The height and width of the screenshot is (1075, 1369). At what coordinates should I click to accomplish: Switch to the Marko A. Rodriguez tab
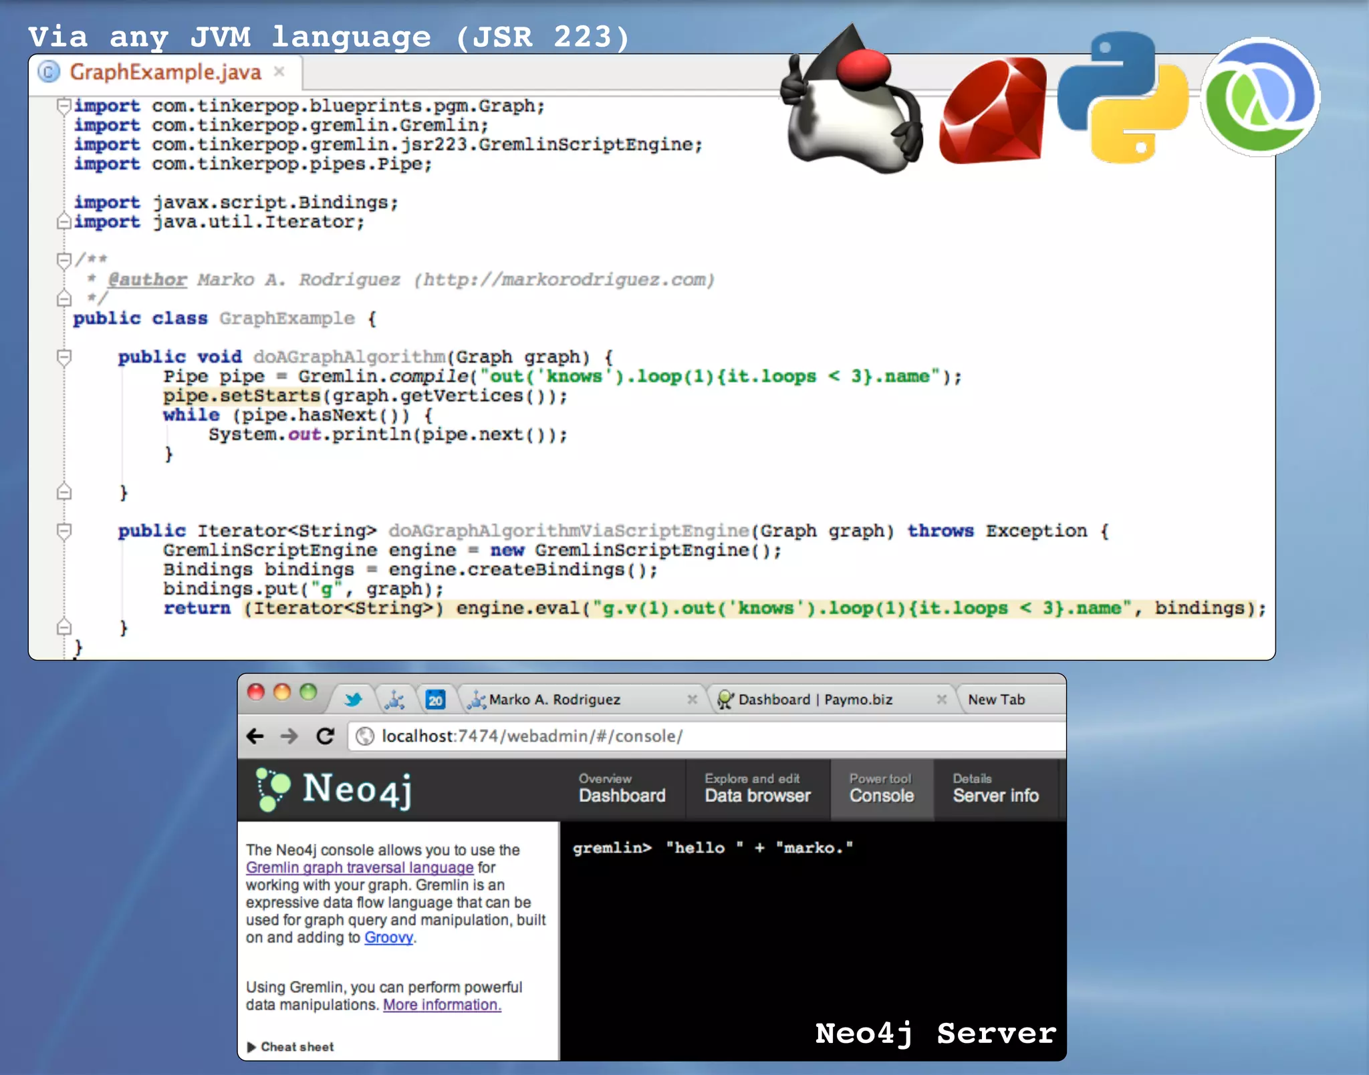[x=582, y=700]
